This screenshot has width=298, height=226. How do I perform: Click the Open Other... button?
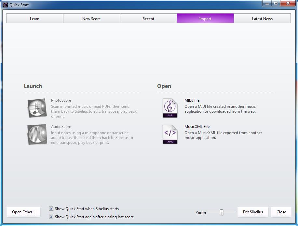point(23,212)
